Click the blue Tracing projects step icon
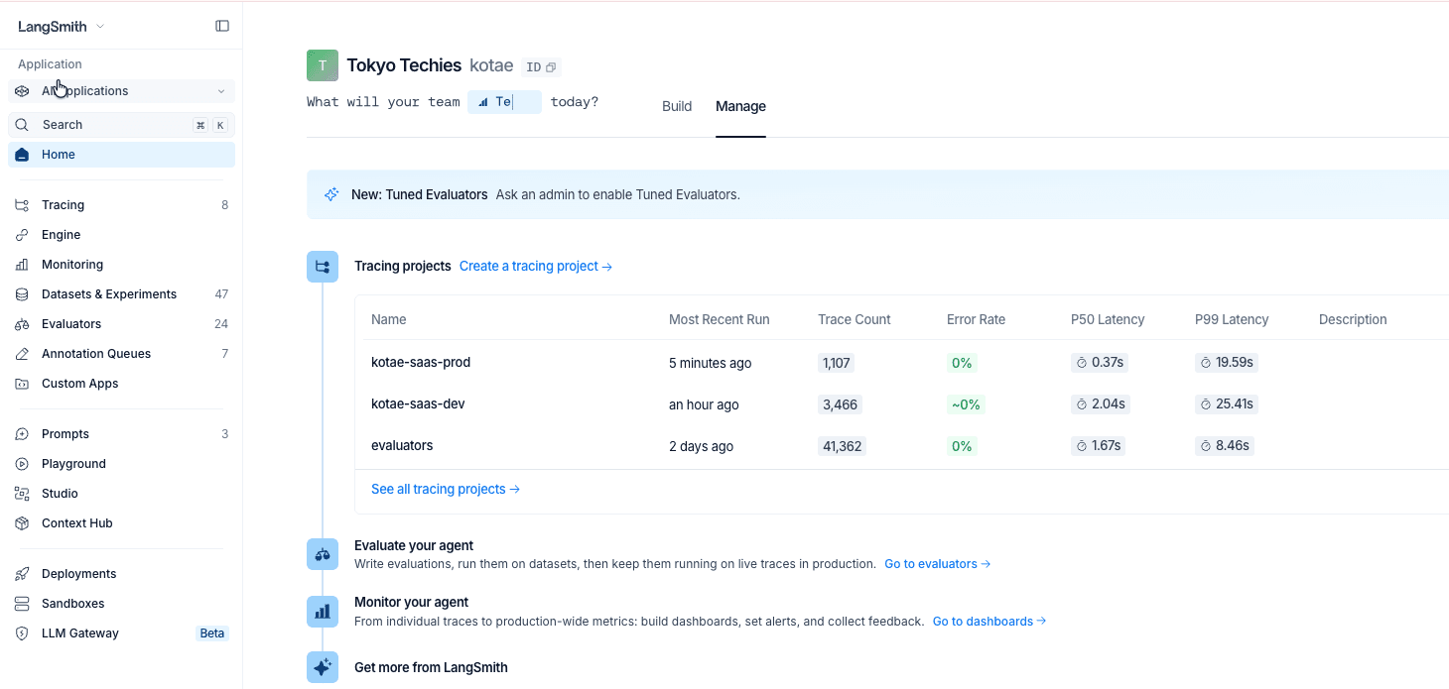Screen dimensions: 1449x689 323,267
